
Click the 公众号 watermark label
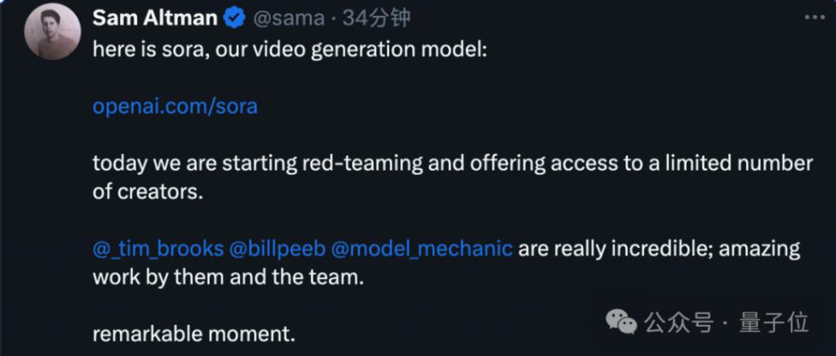click(678, 323)
